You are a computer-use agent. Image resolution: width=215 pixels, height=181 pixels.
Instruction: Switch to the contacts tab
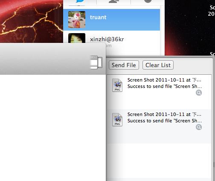click(x=114, y=1)
